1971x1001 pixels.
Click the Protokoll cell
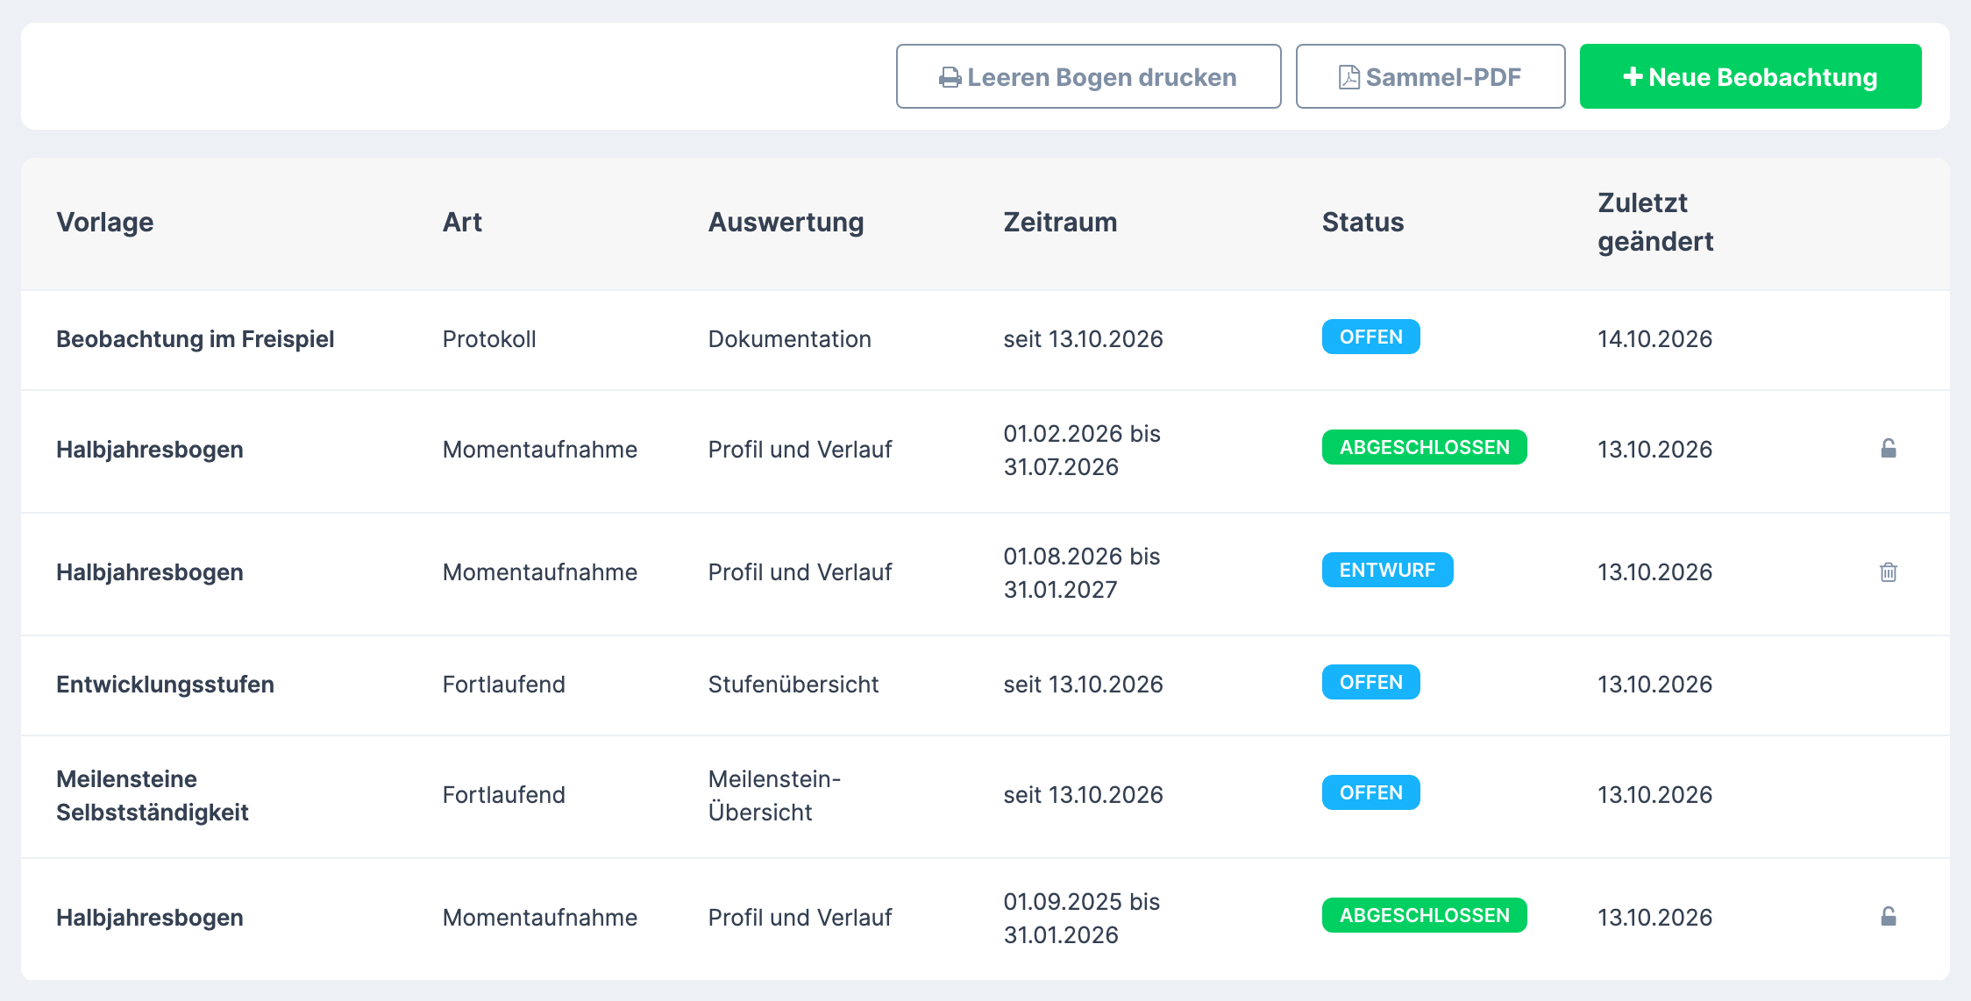point(489,339)
